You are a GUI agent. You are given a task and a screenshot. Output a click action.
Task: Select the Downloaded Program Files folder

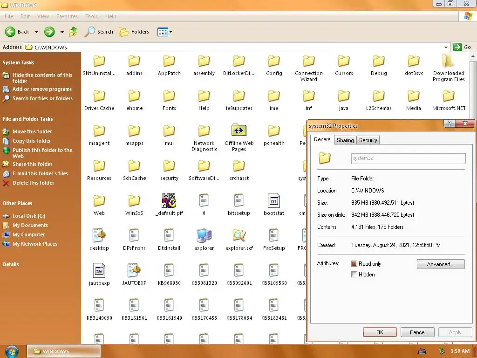pos(449,68)
